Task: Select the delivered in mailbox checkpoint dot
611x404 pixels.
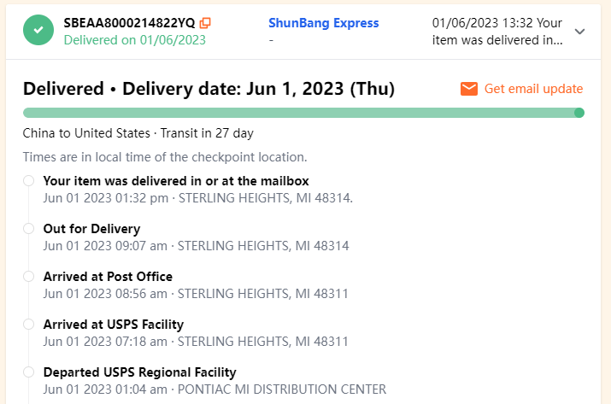Action: (x=29, y=181)
